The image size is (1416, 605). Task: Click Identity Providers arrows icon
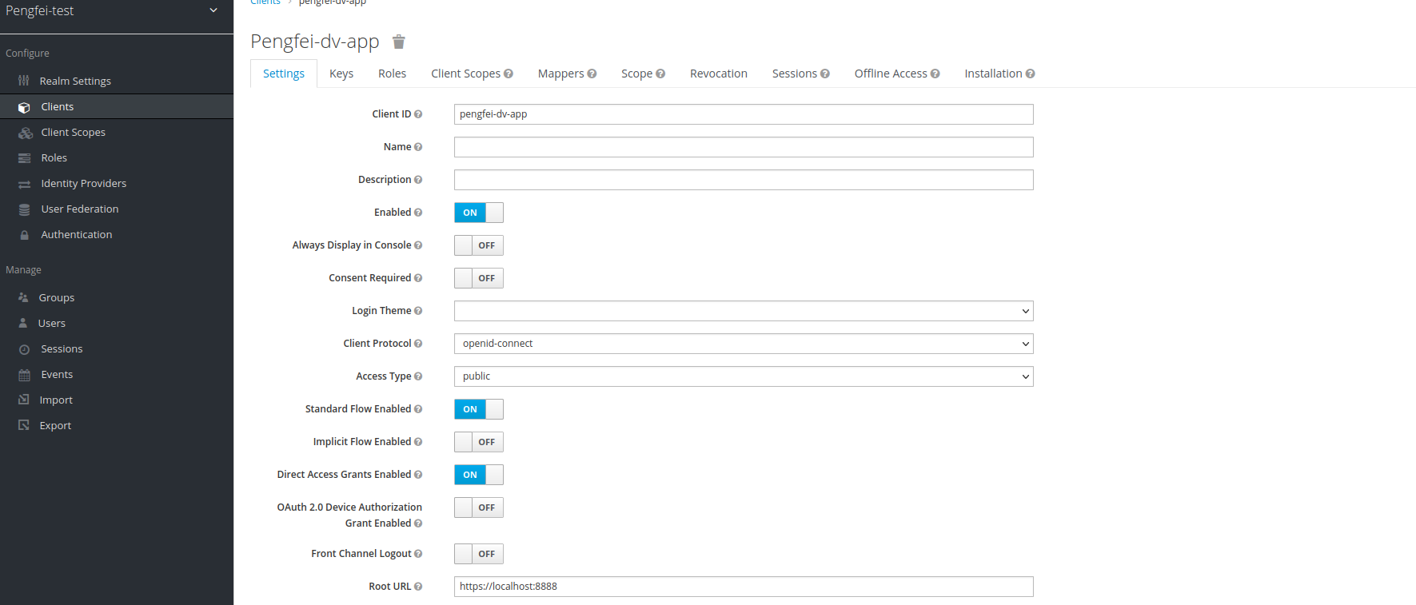[x=25, y=184]
